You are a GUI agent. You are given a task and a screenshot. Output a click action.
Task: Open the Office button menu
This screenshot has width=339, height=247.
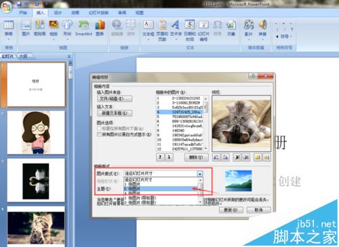pos(6,7)
